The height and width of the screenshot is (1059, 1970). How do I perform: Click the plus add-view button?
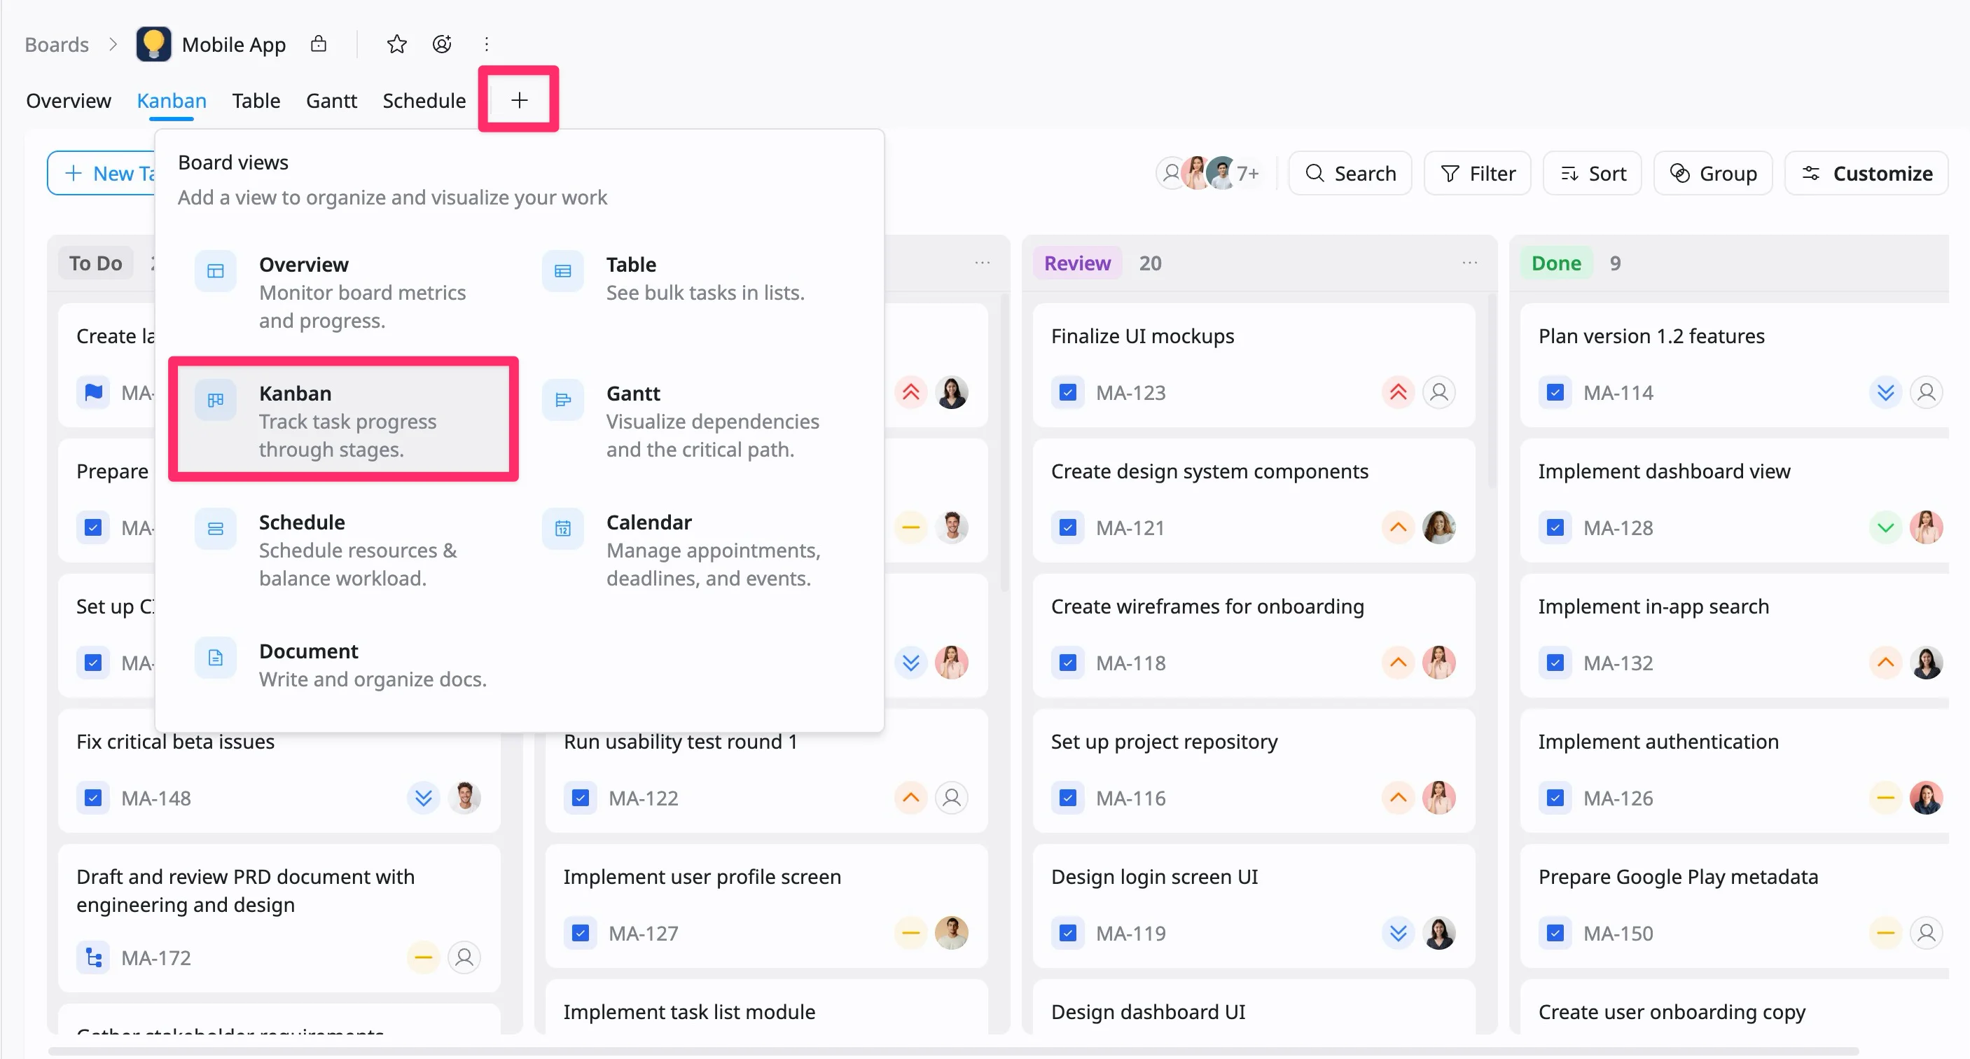coord(519,100)
